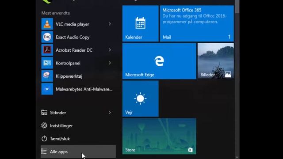This screenshot has width=283, height=159.
Task: Click the Indstillinger gear icon
Action: tap(44, 125)
